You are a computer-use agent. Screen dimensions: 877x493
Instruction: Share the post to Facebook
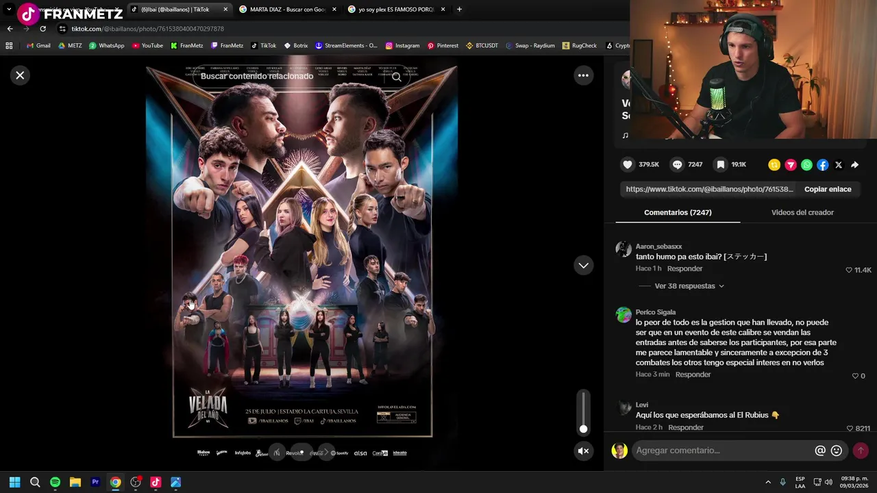point(822,164)
